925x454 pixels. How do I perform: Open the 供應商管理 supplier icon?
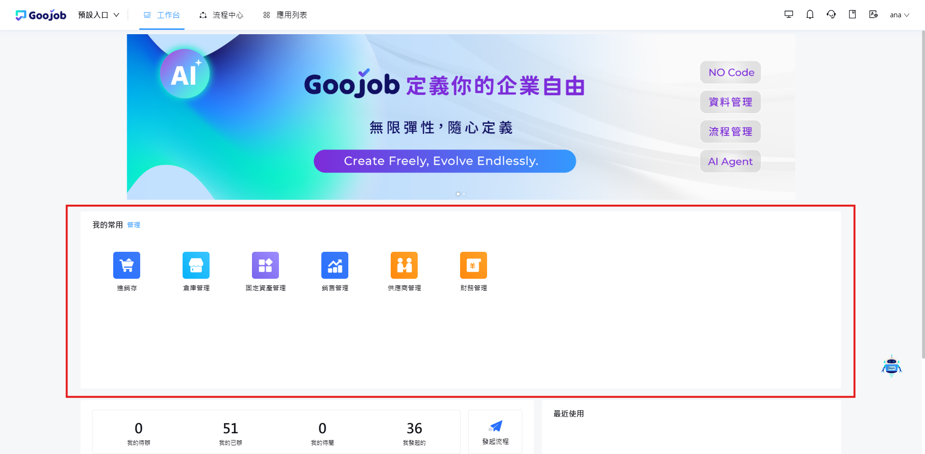click(404, 265)
